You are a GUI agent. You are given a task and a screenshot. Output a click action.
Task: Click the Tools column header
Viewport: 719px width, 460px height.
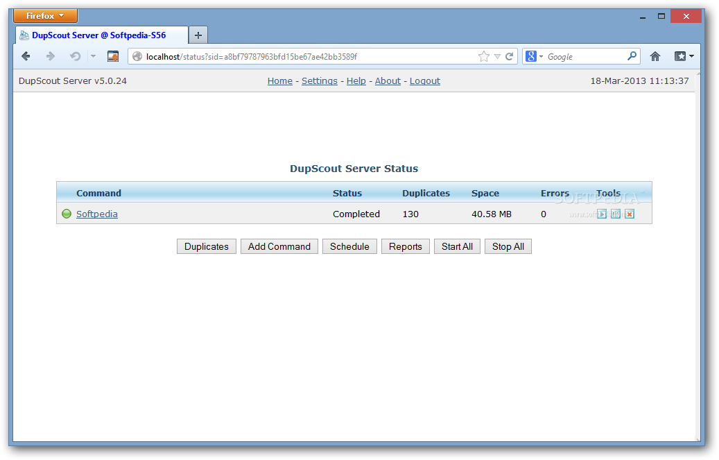pos(608,194)
